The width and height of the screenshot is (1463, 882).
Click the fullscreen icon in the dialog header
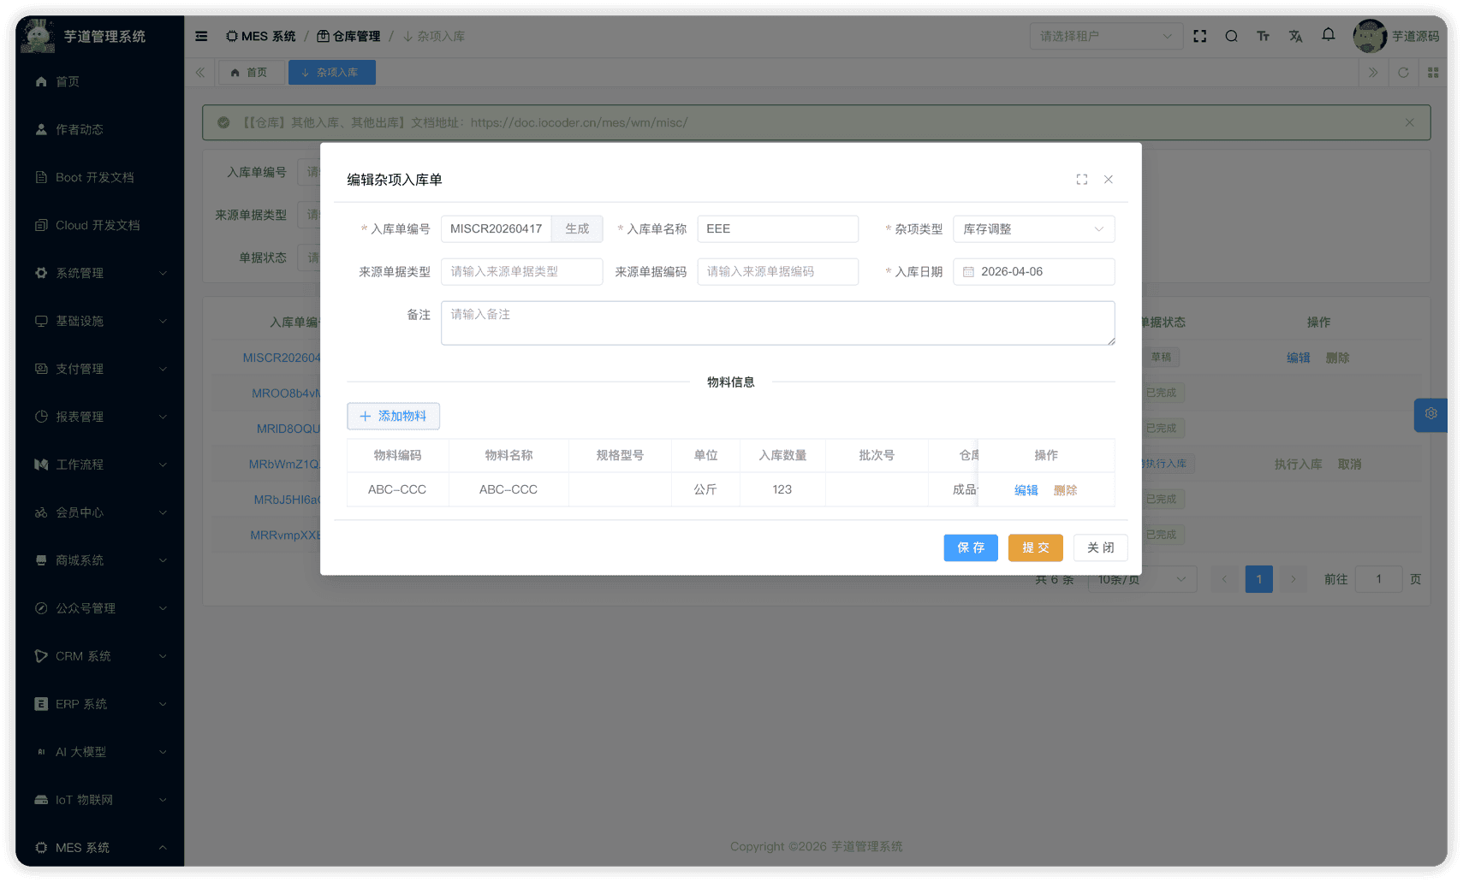pos(1082,180)
